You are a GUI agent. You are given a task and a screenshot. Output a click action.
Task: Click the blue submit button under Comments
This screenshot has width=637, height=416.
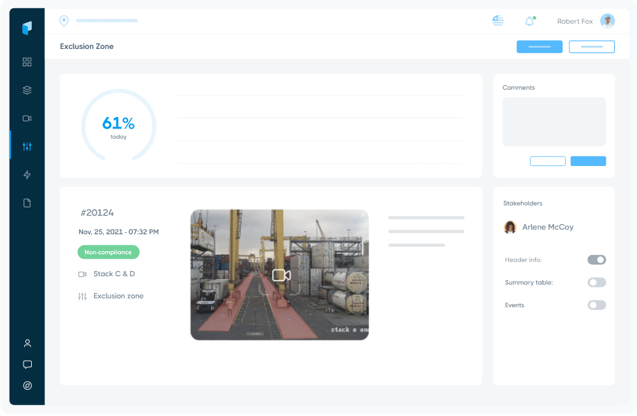pos(588,161)
